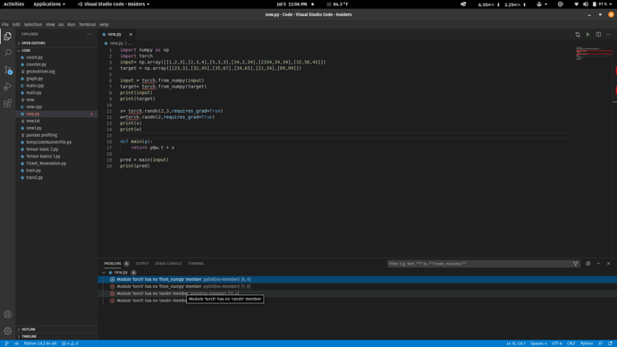Screen dimensions: 617x347
Task: Click errors and warnings count in status bar
Action: 70,343
